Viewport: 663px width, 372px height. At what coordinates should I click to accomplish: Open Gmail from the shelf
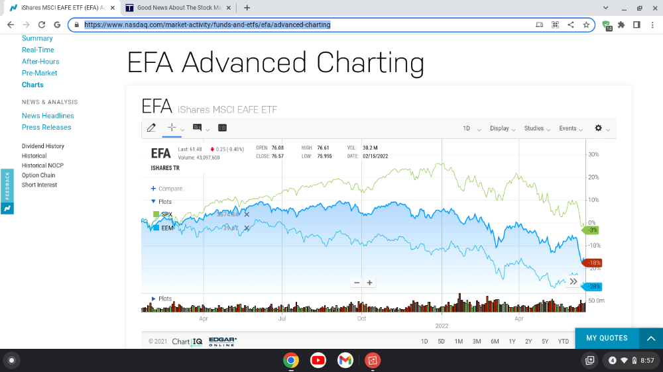tap(345, 360)
